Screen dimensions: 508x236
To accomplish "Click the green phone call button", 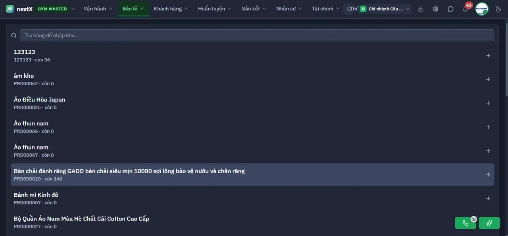I will pos(466,223).
